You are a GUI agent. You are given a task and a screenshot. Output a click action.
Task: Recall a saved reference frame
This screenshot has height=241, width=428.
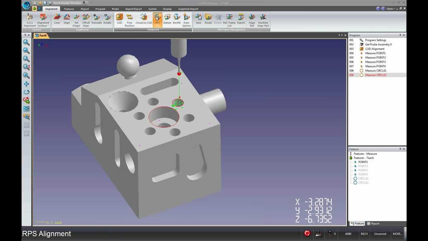pos(208,19)
